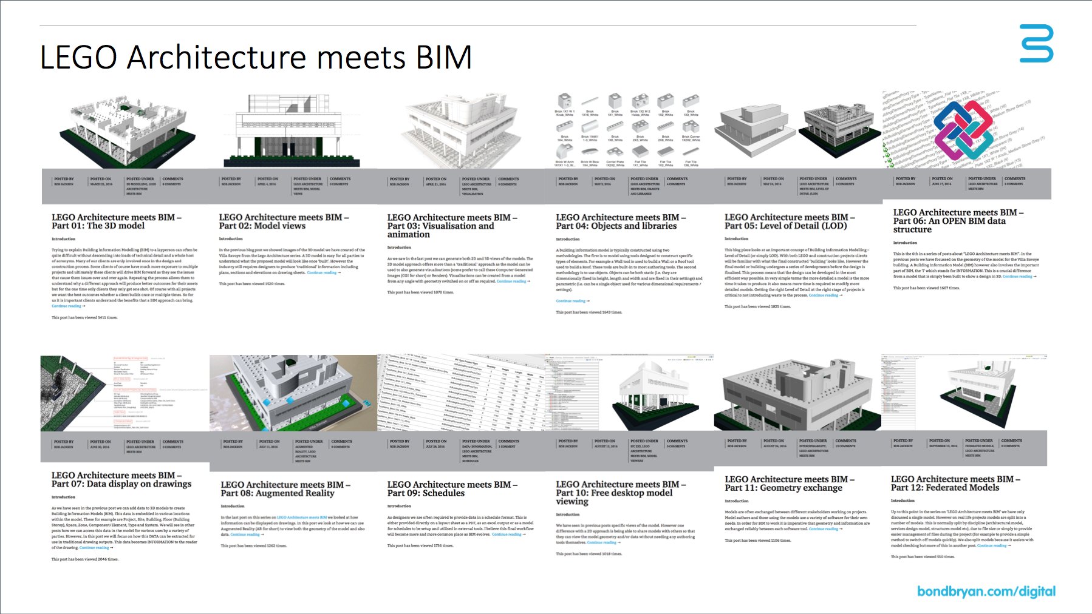
Task: Click 'This post has been viewed 550 times'
Action: tap(923, 557)
